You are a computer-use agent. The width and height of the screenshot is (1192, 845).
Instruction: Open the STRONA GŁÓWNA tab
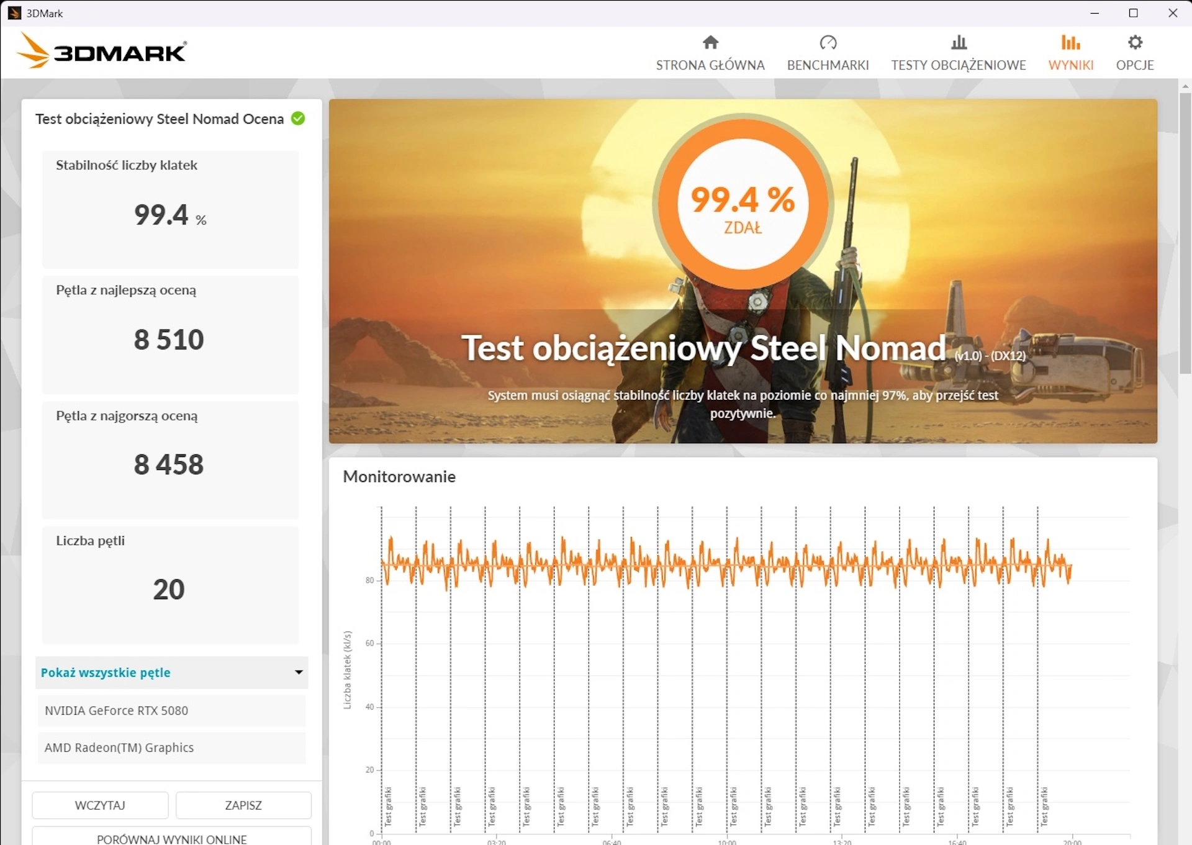click(710, 65)
